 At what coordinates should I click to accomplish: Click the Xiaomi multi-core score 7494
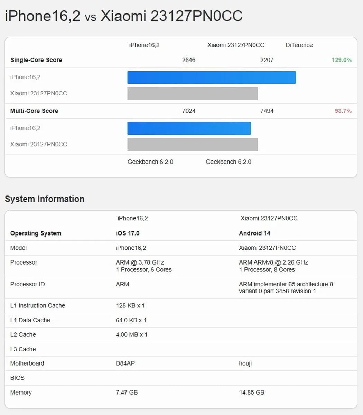267,111
